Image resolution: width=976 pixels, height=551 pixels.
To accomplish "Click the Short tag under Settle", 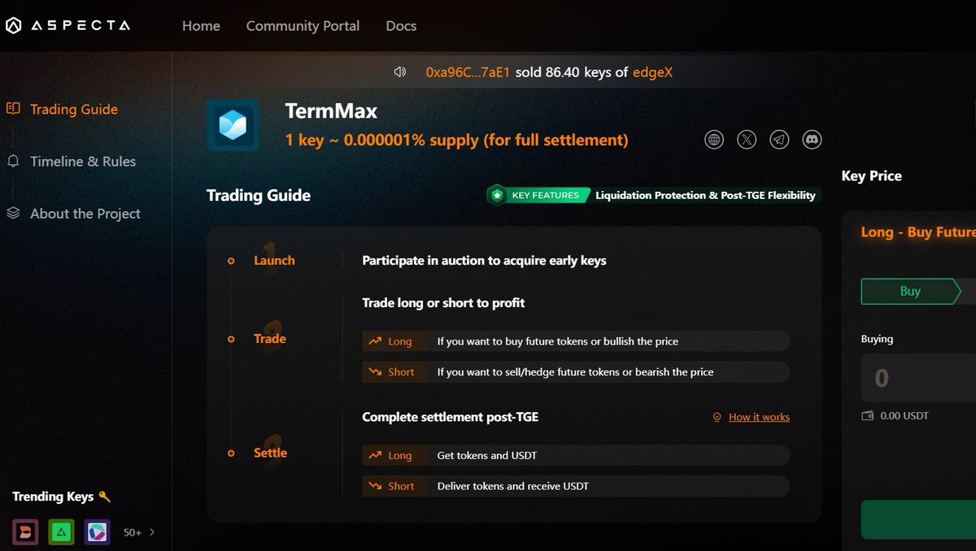I will click(394, 486).
